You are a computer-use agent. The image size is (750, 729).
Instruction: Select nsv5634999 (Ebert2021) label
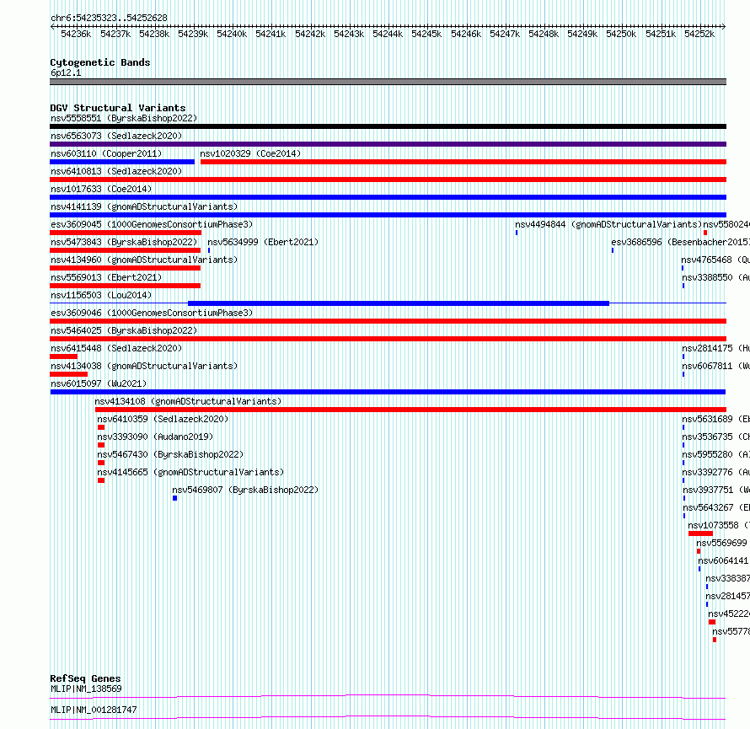click(263, 242)
